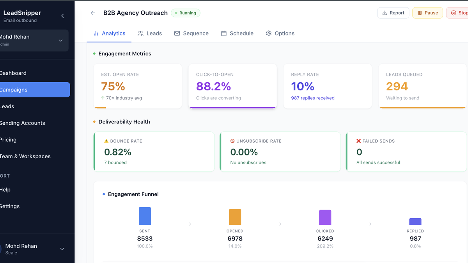Click the "7 bounced" text
Image resolution: width=468 pixels, height=263 pixels.
(115, 162)
